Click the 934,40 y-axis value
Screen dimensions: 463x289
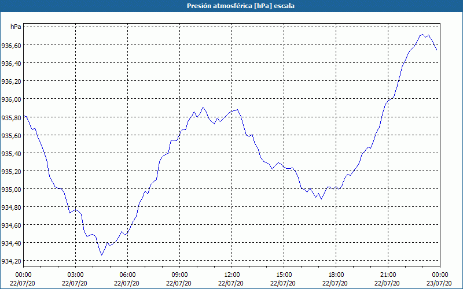point(11,243)
